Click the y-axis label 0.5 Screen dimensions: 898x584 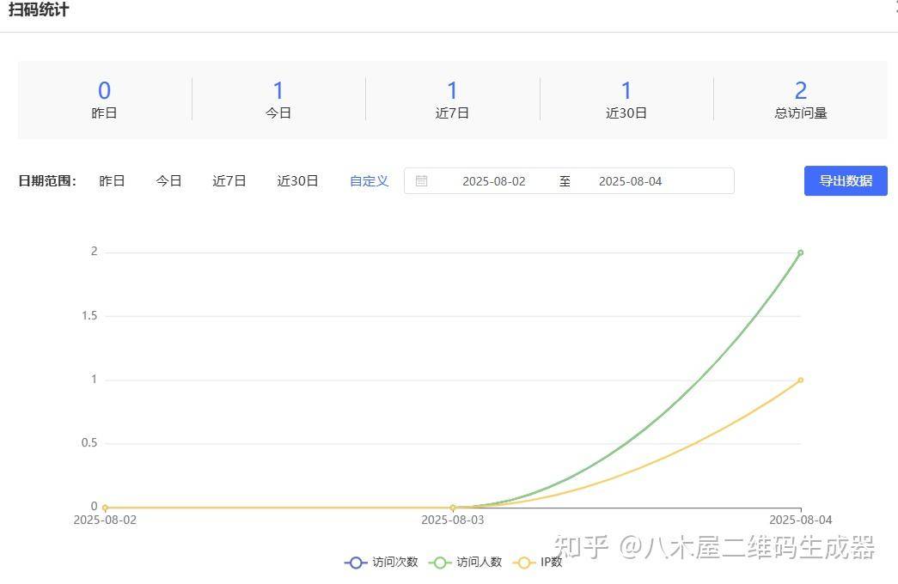click(89, 443)
